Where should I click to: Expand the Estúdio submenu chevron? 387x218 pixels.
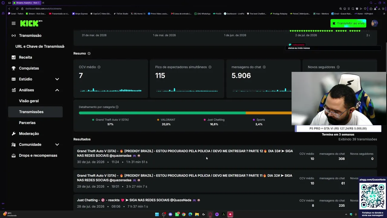(x=57, y=79)
